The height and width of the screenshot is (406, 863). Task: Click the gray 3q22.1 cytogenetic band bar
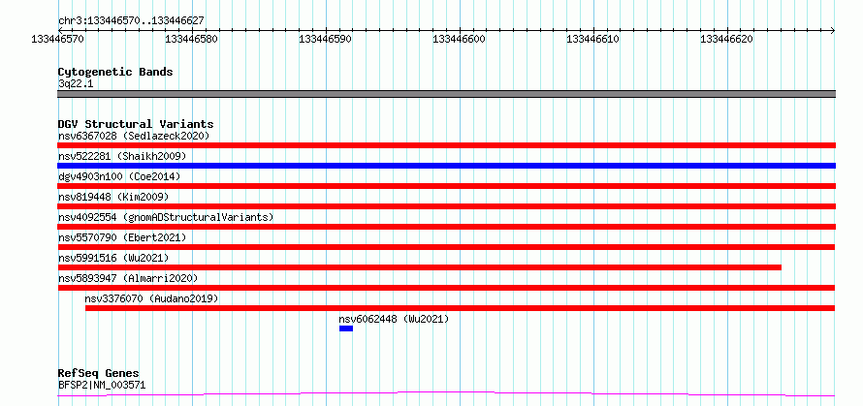click(x=446, y=94)
